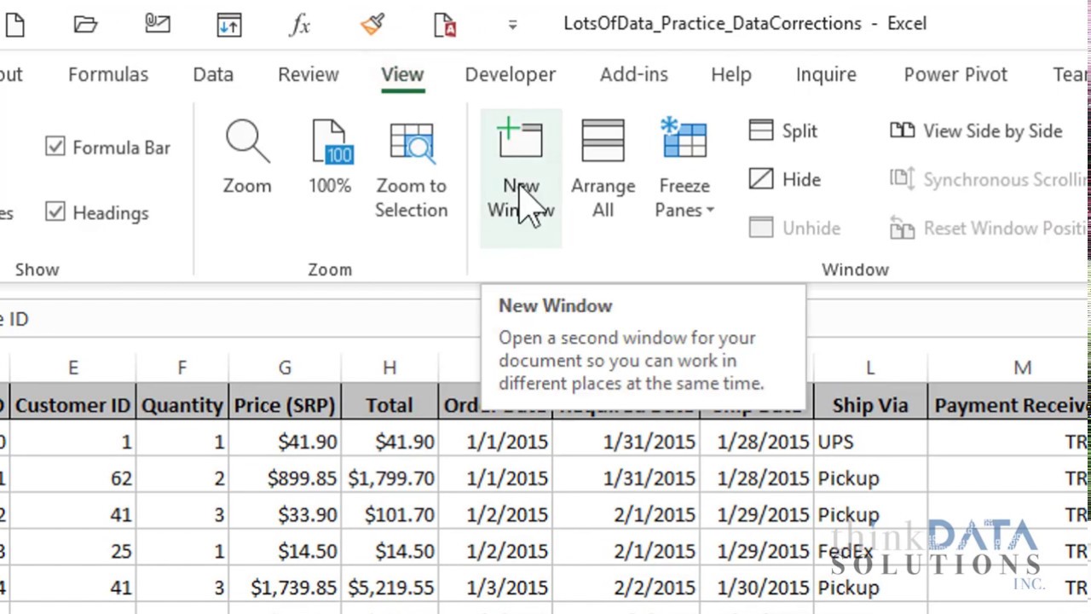Click the Ship Via header cell
The width and height of the screenshot is (1091, 614).
[870, 405]
